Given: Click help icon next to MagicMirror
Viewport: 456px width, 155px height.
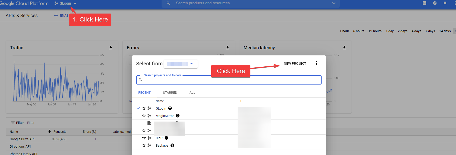Looking at the screenshot, I should point(178,116).
